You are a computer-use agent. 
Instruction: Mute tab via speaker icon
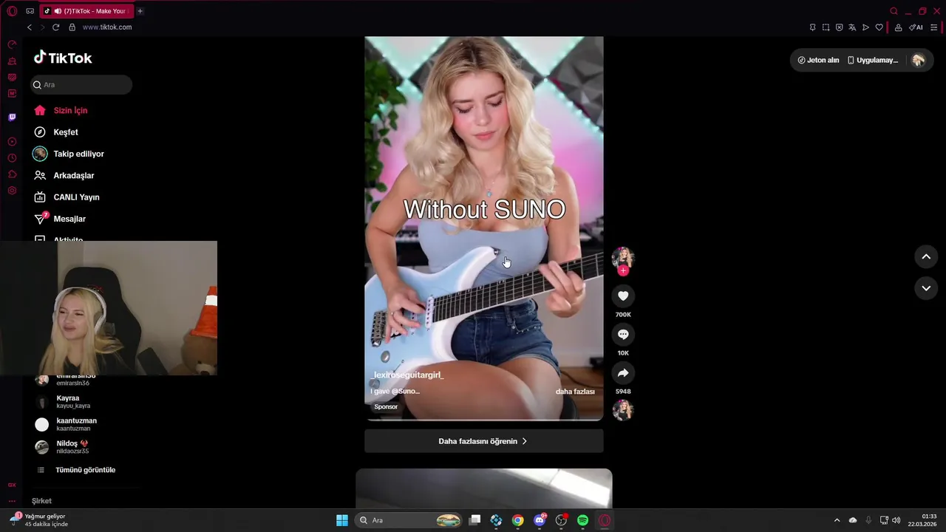coord(58,11)
